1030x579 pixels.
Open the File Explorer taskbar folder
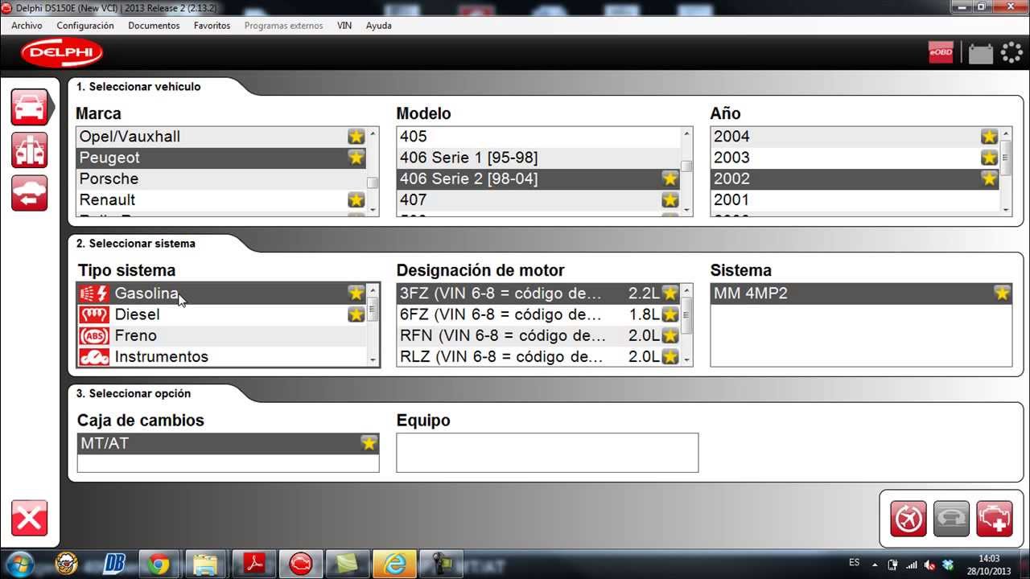[206, 564]
